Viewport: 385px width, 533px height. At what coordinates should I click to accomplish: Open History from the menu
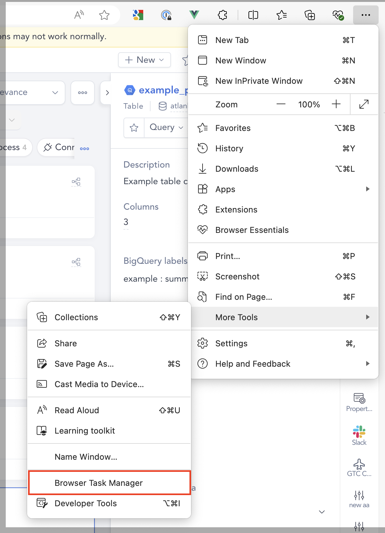point(283,148)
